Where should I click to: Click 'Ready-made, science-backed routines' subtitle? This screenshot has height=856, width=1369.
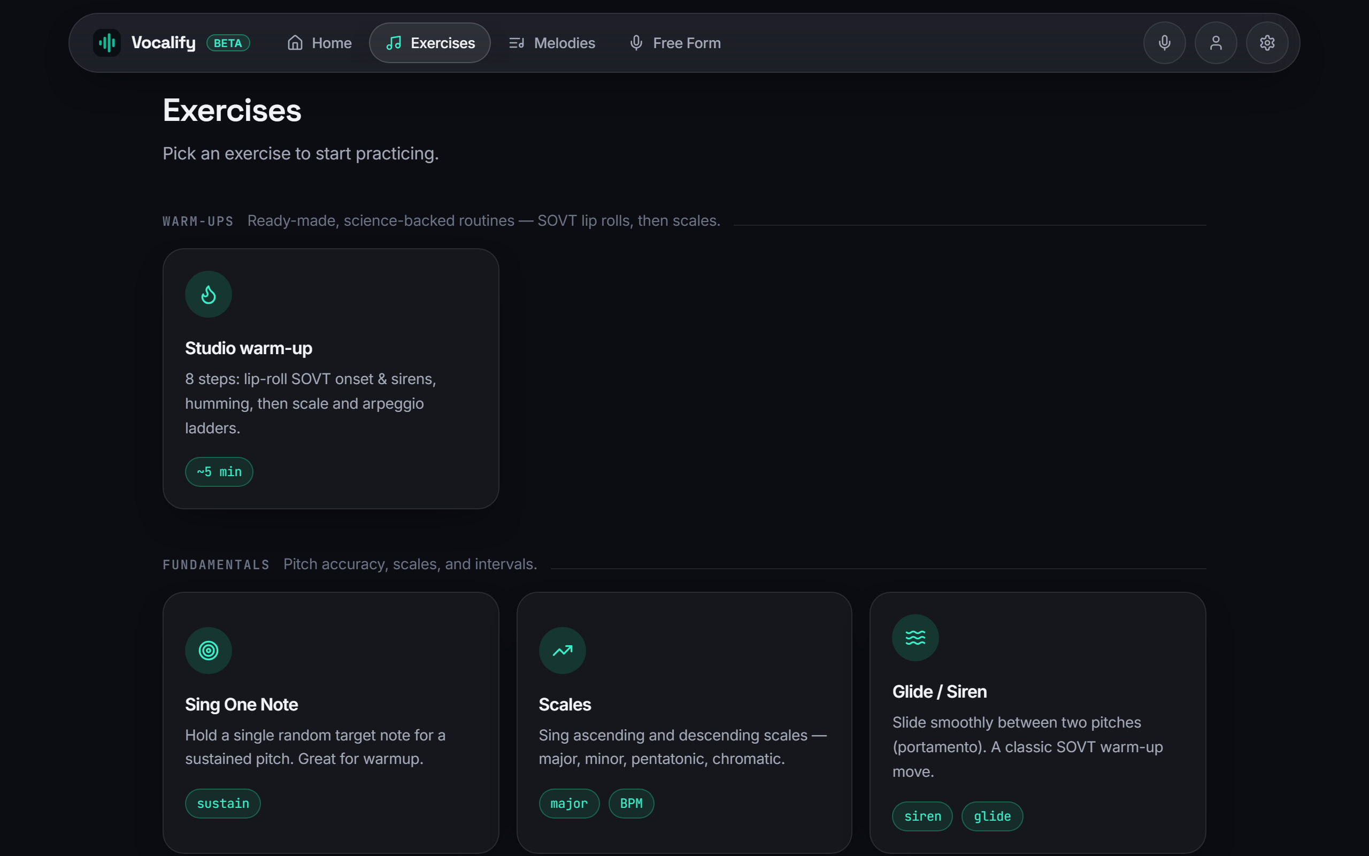[483, 221]
